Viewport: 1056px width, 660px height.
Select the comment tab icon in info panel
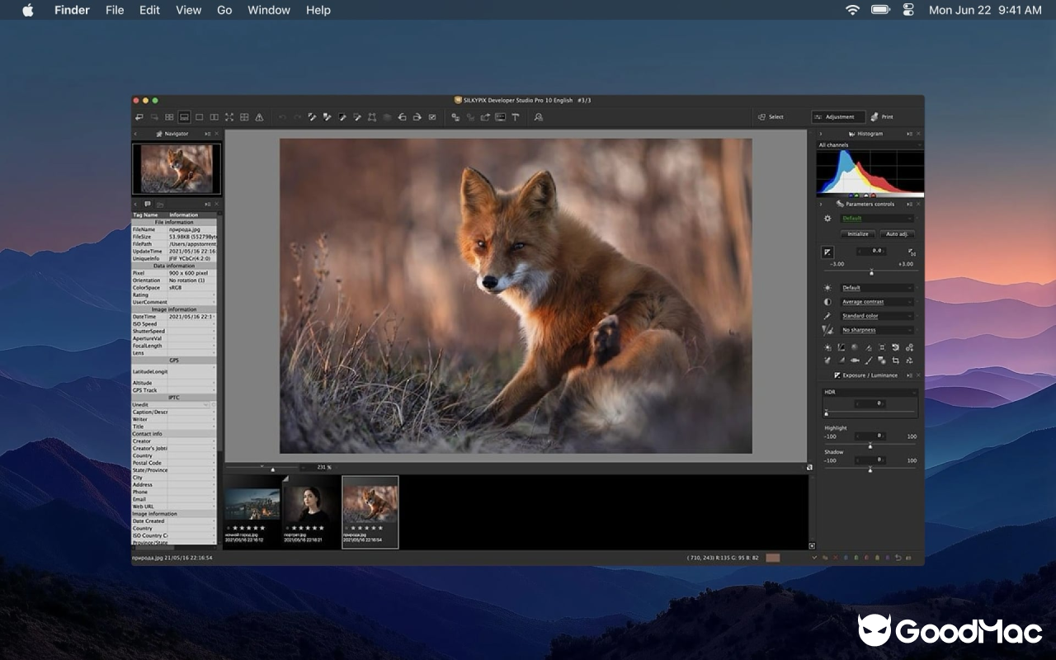tap(148, 204)
